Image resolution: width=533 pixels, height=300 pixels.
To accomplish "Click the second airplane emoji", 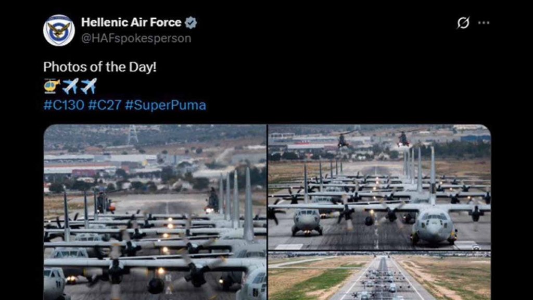I will click(x=88, y=86).
